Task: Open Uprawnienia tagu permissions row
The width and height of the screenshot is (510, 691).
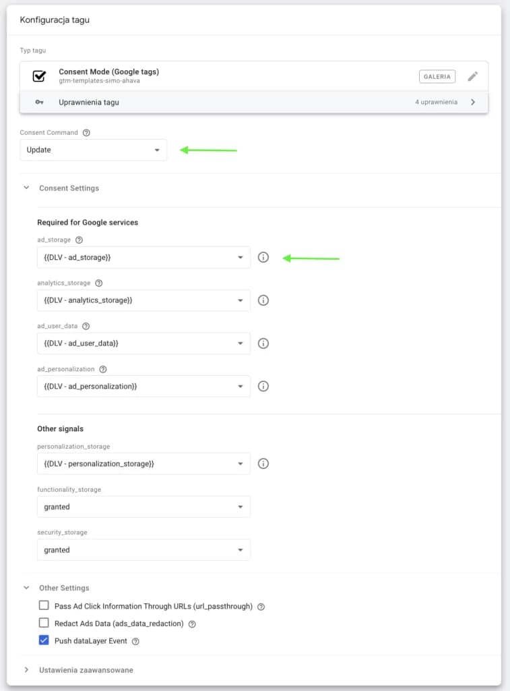Action: (254, 102)
